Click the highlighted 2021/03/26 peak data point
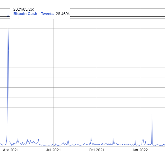 tap(8, 16)
